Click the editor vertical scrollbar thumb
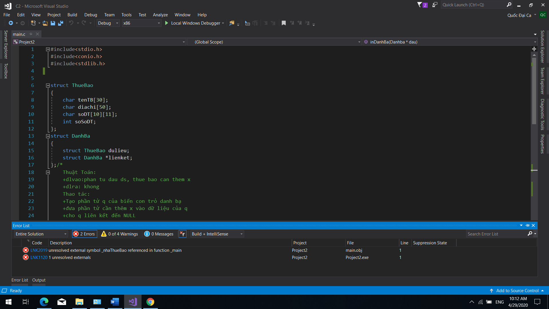The height and width of the screenshot is (309, 549). [534, 92]
